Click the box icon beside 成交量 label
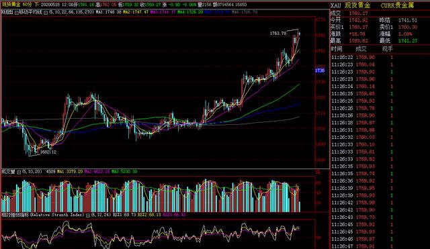Image resolution: width=430 pixels, height=249 pixels. pos(19,172)
